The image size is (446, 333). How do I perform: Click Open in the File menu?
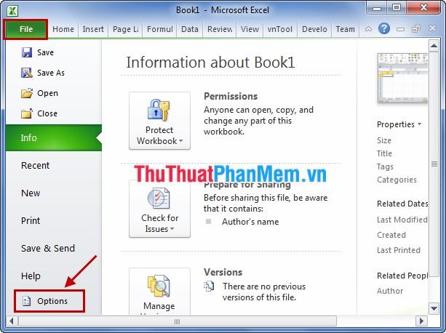47,93
